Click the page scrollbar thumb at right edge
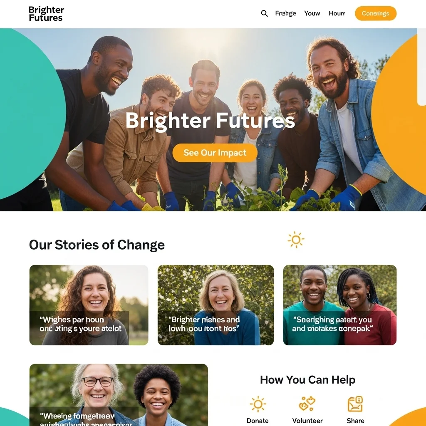The width and height of the screenshot is (426, 426). point(422,67)
